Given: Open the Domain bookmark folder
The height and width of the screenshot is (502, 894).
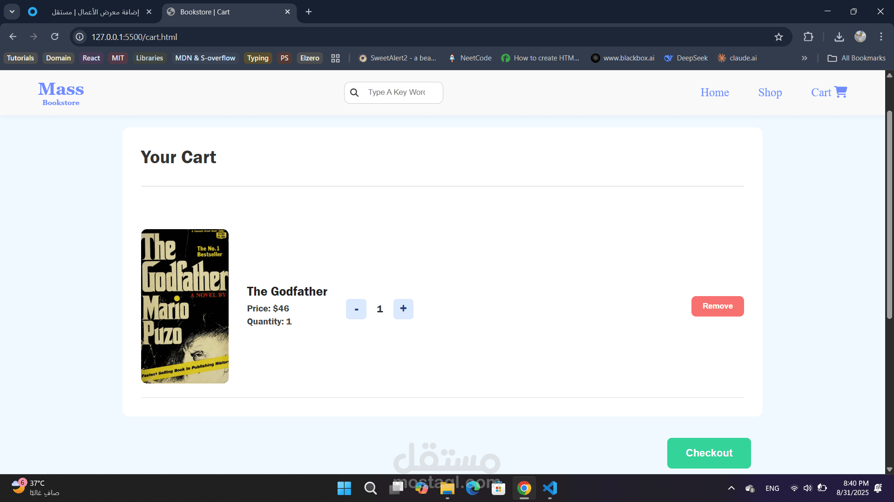Looking at the screenshot, I should tap(58, 58).
